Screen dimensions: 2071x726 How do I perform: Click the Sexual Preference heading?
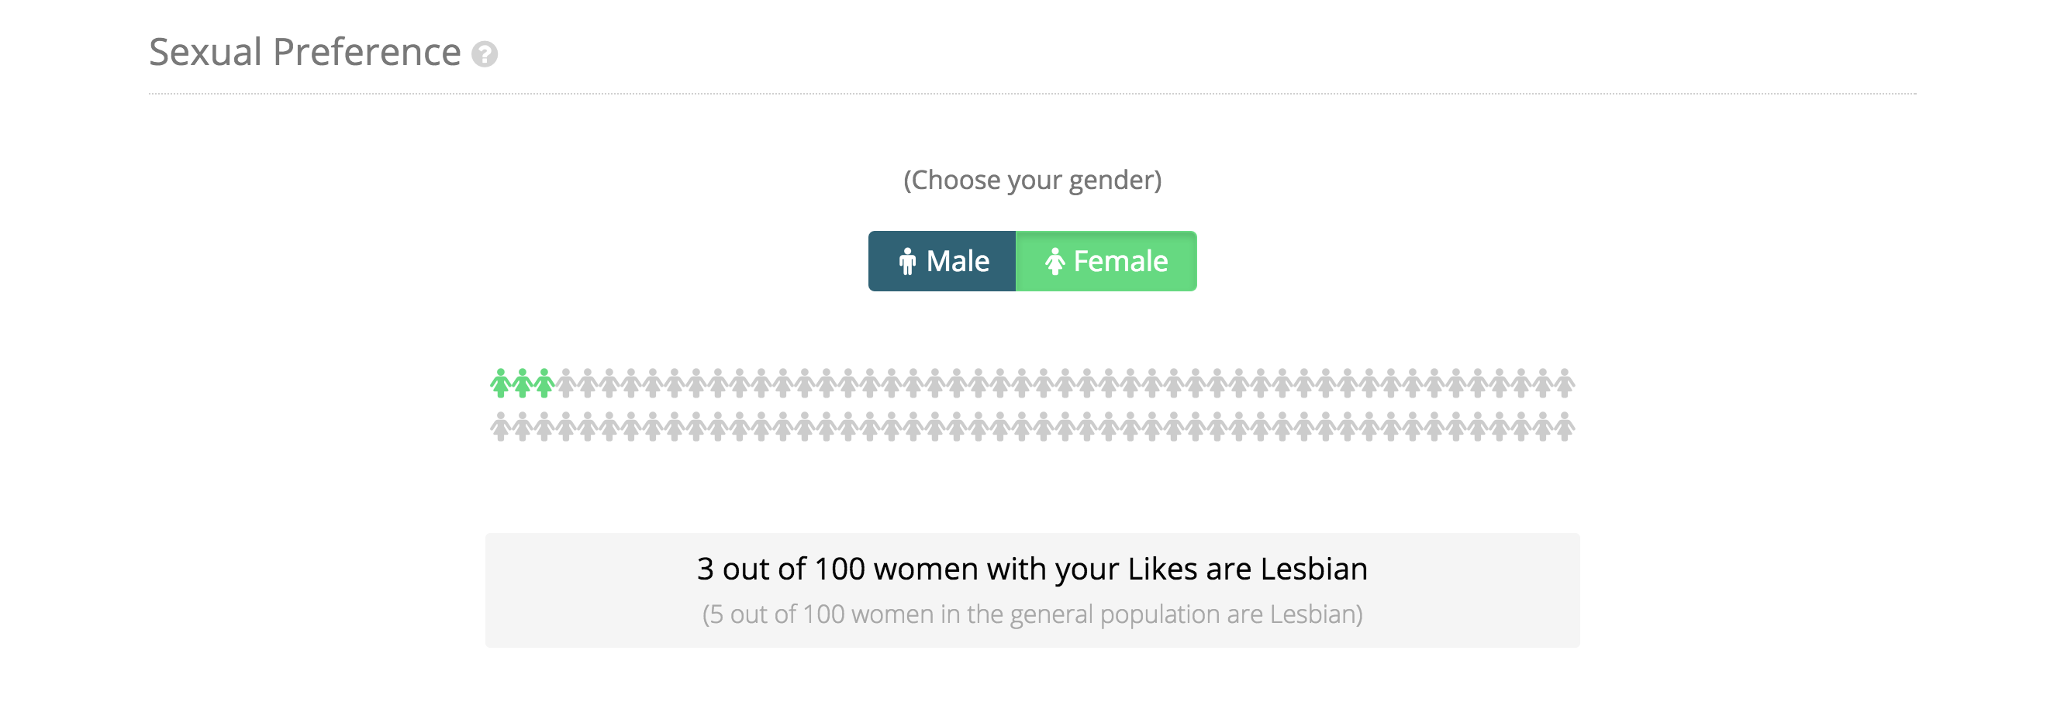point(305,53)
